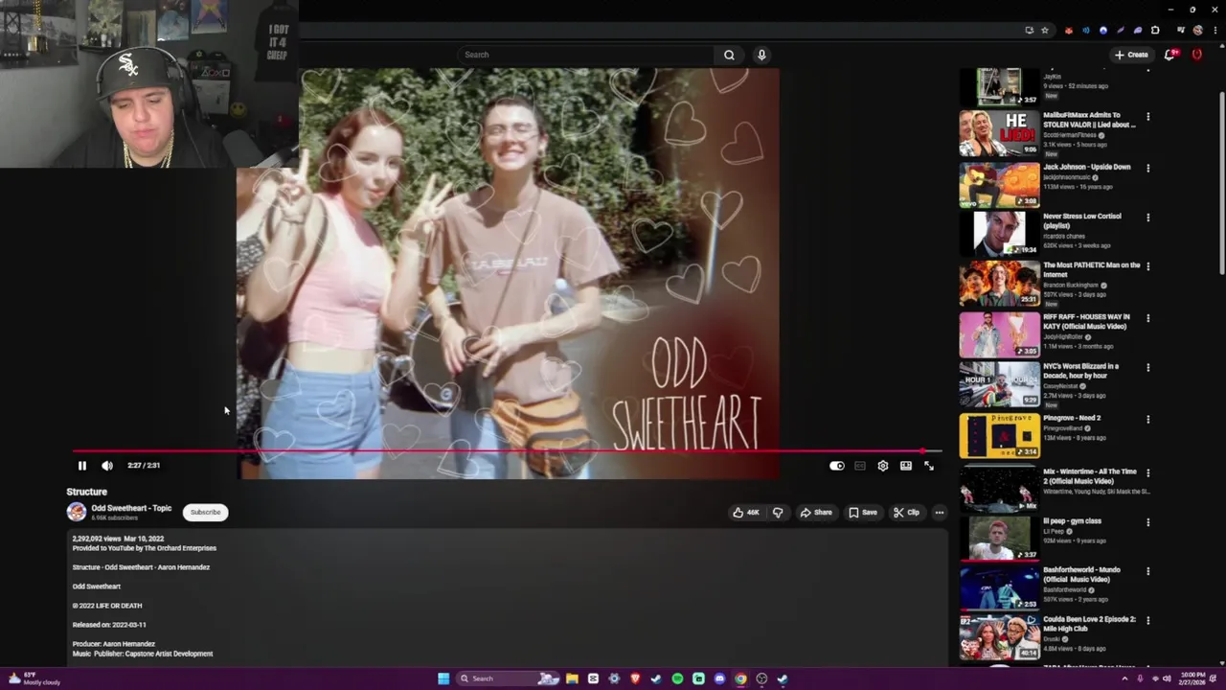Open options for RIFF RAFF video
The image size is (1226, 690).
coord(1147,318)
